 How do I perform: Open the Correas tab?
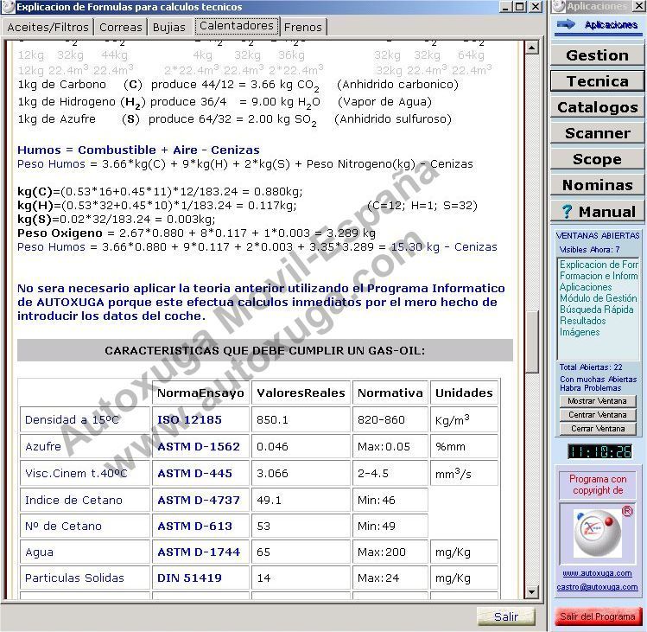tap(120, 28)
